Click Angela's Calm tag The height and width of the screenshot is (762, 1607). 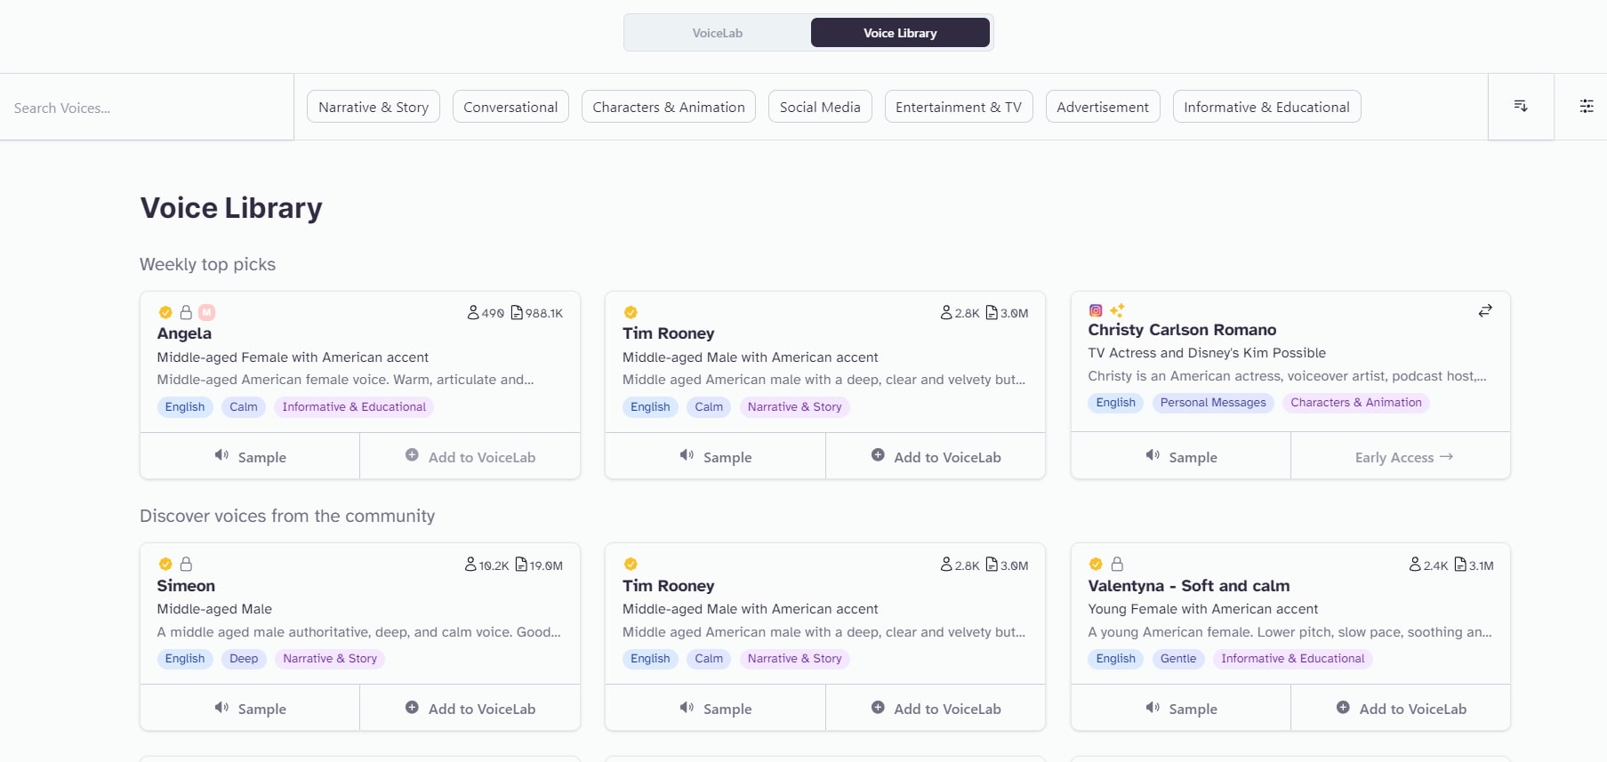point(244,406)
